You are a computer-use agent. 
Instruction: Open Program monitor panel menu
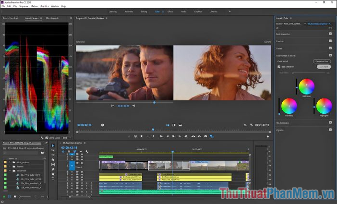click(x=107, y=18)
